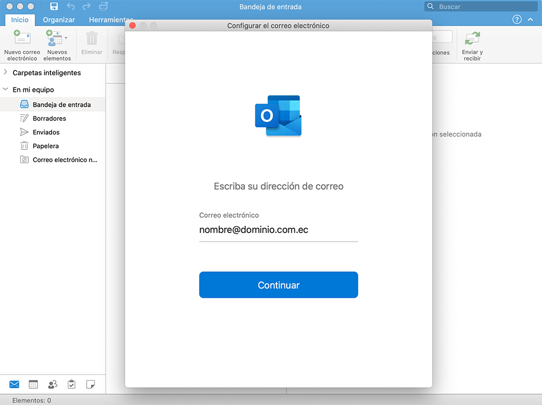This screenshot has height=405, width=542.
Task: Click the junk mail folder icon
Action: pos(24,160)
